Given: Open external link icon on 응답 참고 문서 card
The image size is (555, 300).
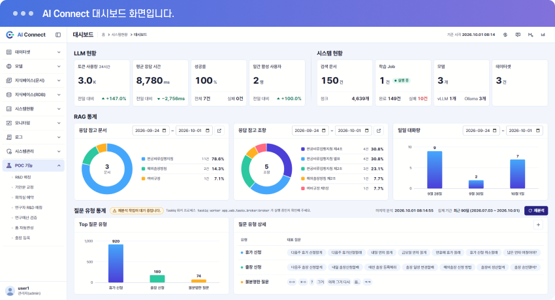Looking at the screenshot, I should [219, 131].
